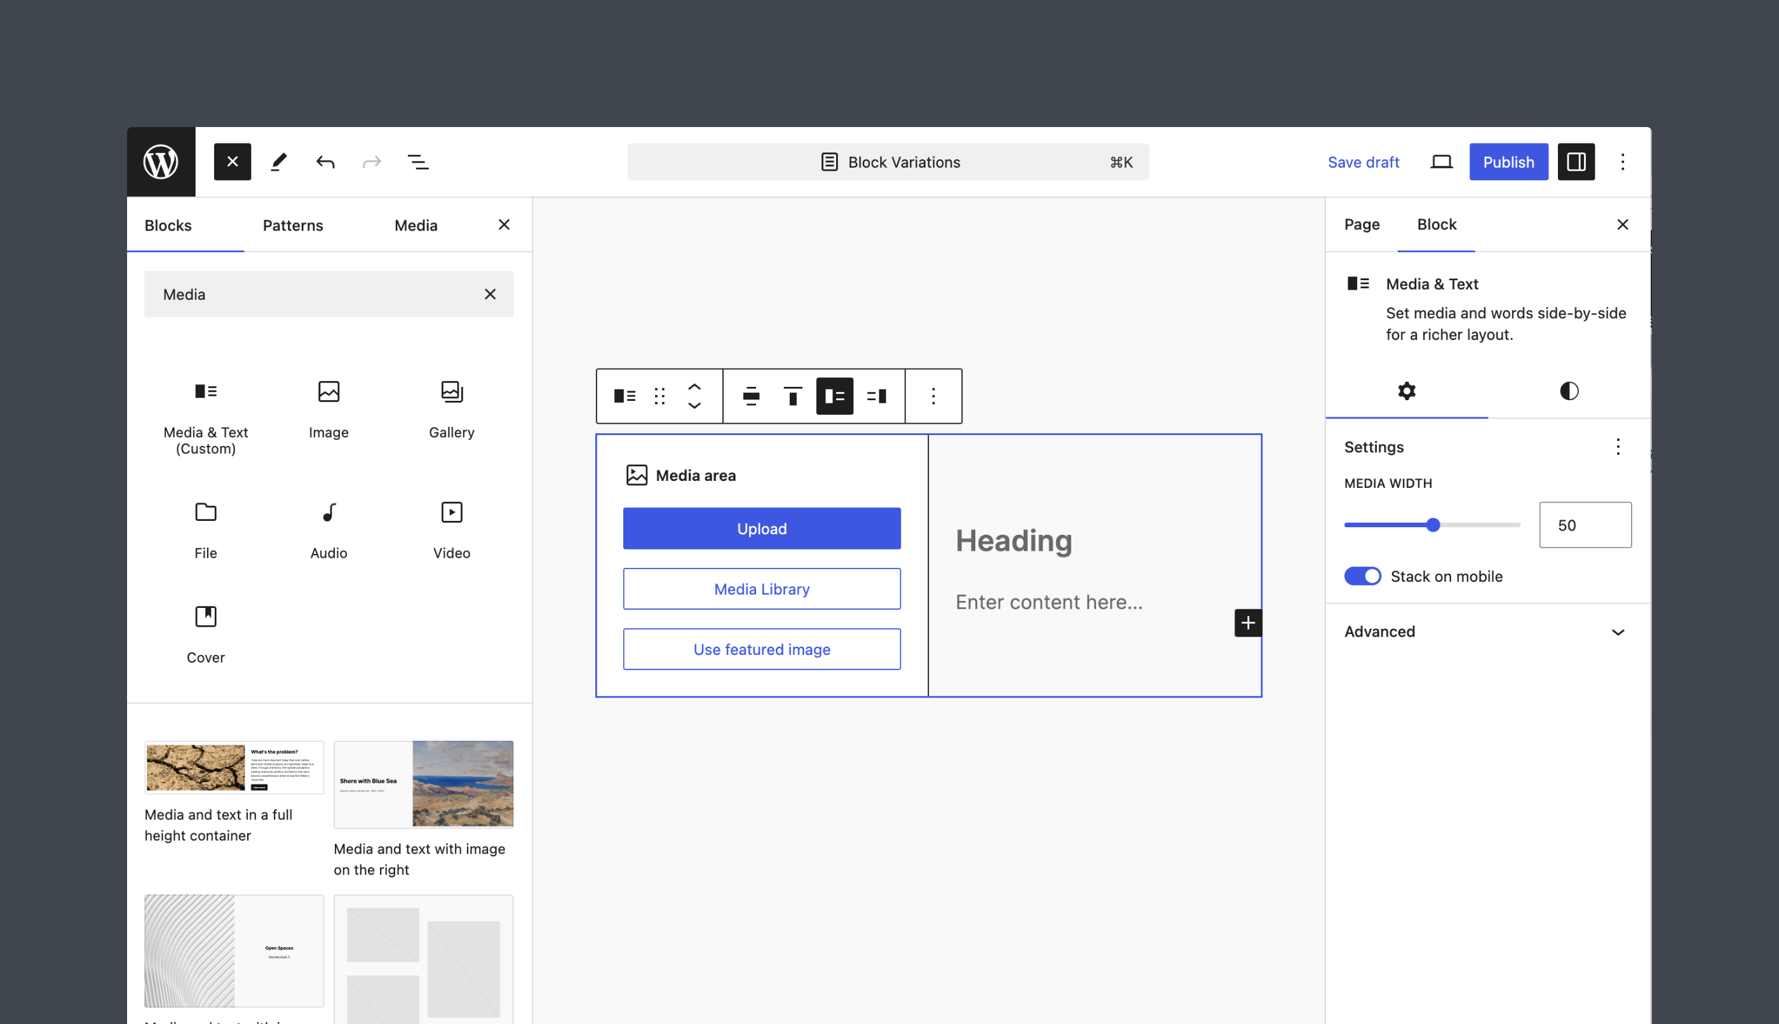Image resolution: width=1779 pixels, height=1024 pixels.
Task: Switch to the Media tab
Action: 416,225
